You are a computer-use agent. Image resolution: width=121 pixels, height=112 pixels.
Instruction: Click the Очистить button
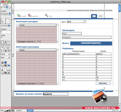pyautogui.click(x=103, y=83)
